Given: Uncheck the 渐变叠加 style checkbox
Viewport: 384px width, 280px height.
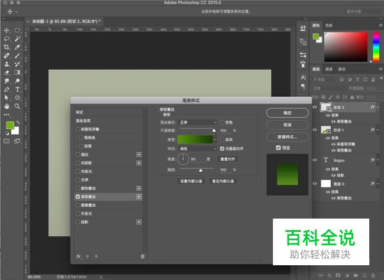Looking at the screenshot, I should 78,197.
